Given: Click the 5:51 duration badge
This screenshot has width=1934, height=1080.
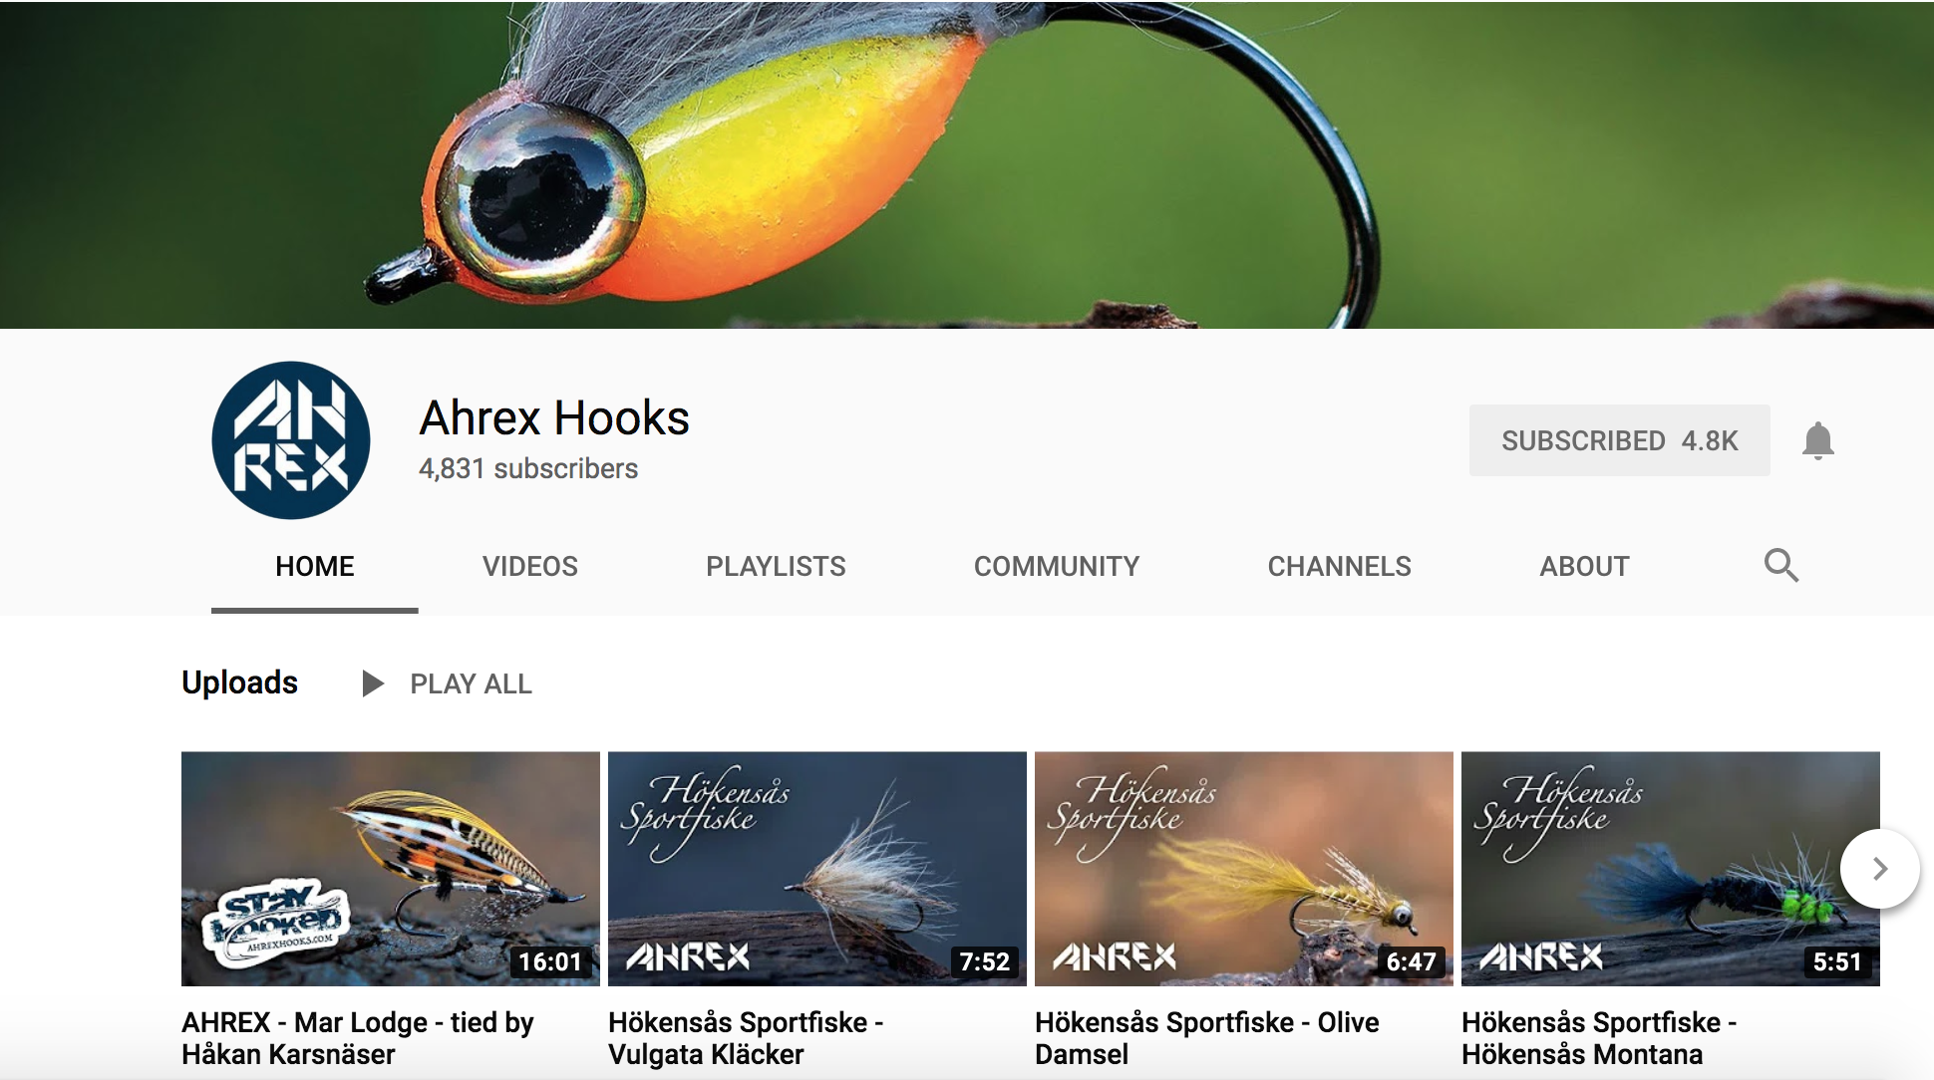Looking at the screenshot, I should tap(1837, 961).
